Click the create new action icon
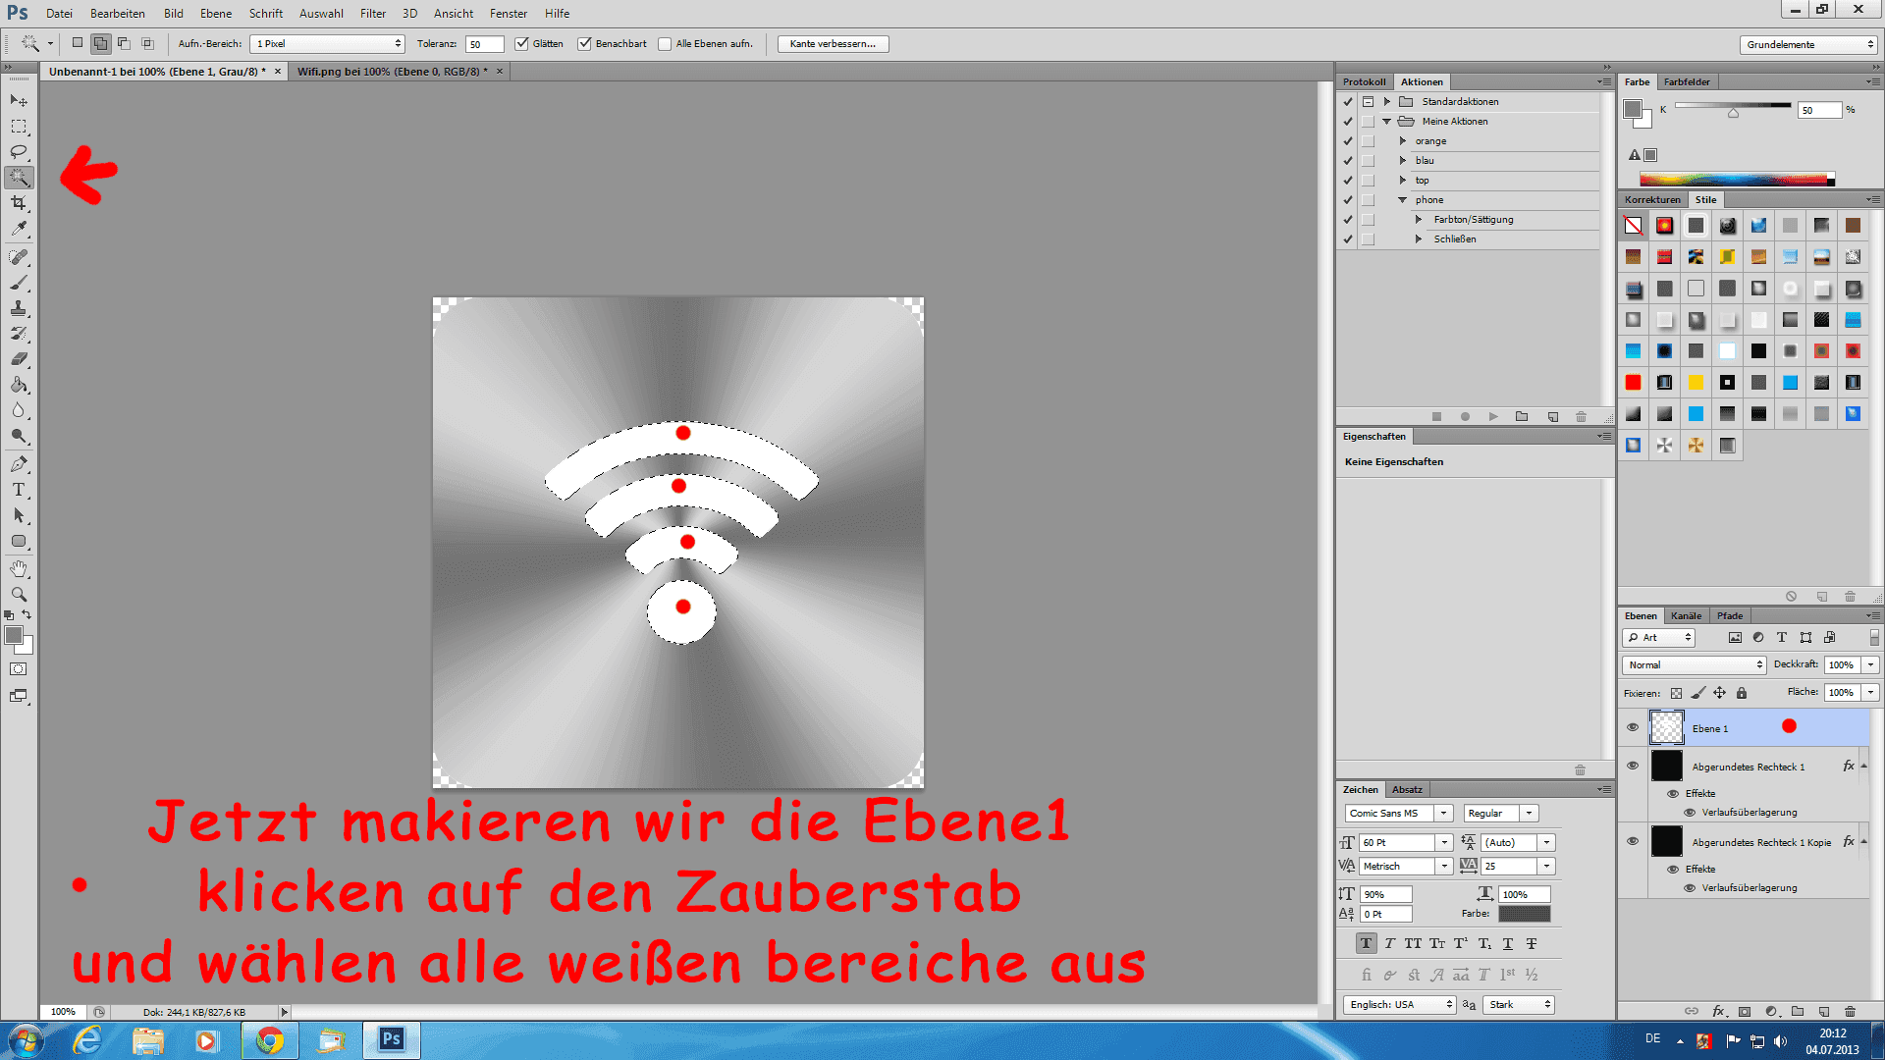The image size is (1885, 1060). (1553, 417)
